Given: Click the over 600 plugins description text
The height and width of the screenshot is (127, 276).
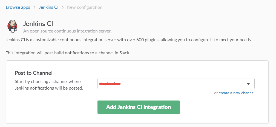Looking at the screenshot, I should (129, 40).
